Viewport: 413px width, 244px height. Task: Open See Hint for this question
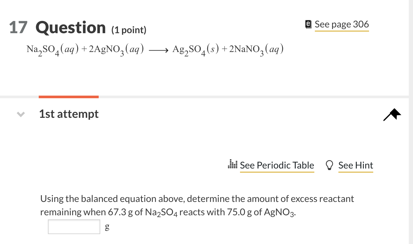[x=356, y=165]
